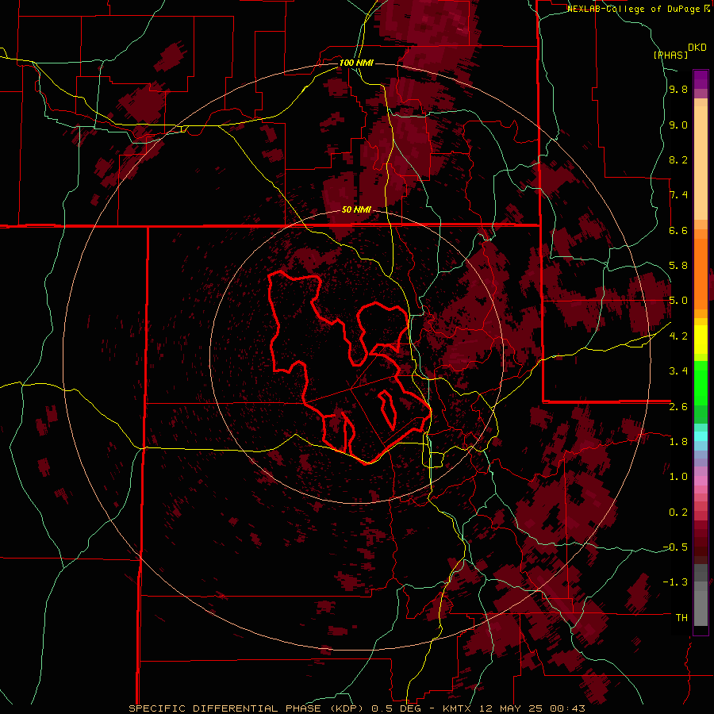714x714 pixels.
Task: Pick the cyan segment of color bar
Action: 701,436
